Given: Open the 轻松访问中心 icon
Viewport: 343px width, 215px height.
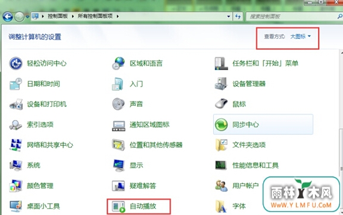Looking at the screenshot, I should [x=15, y=64].
